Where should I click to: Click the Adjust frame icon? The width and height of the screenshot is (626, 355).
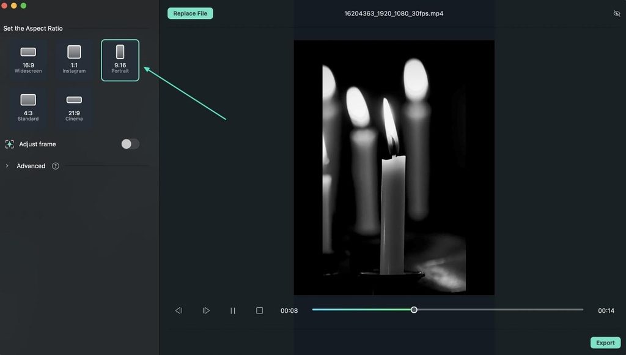click(x=10, y=144)
